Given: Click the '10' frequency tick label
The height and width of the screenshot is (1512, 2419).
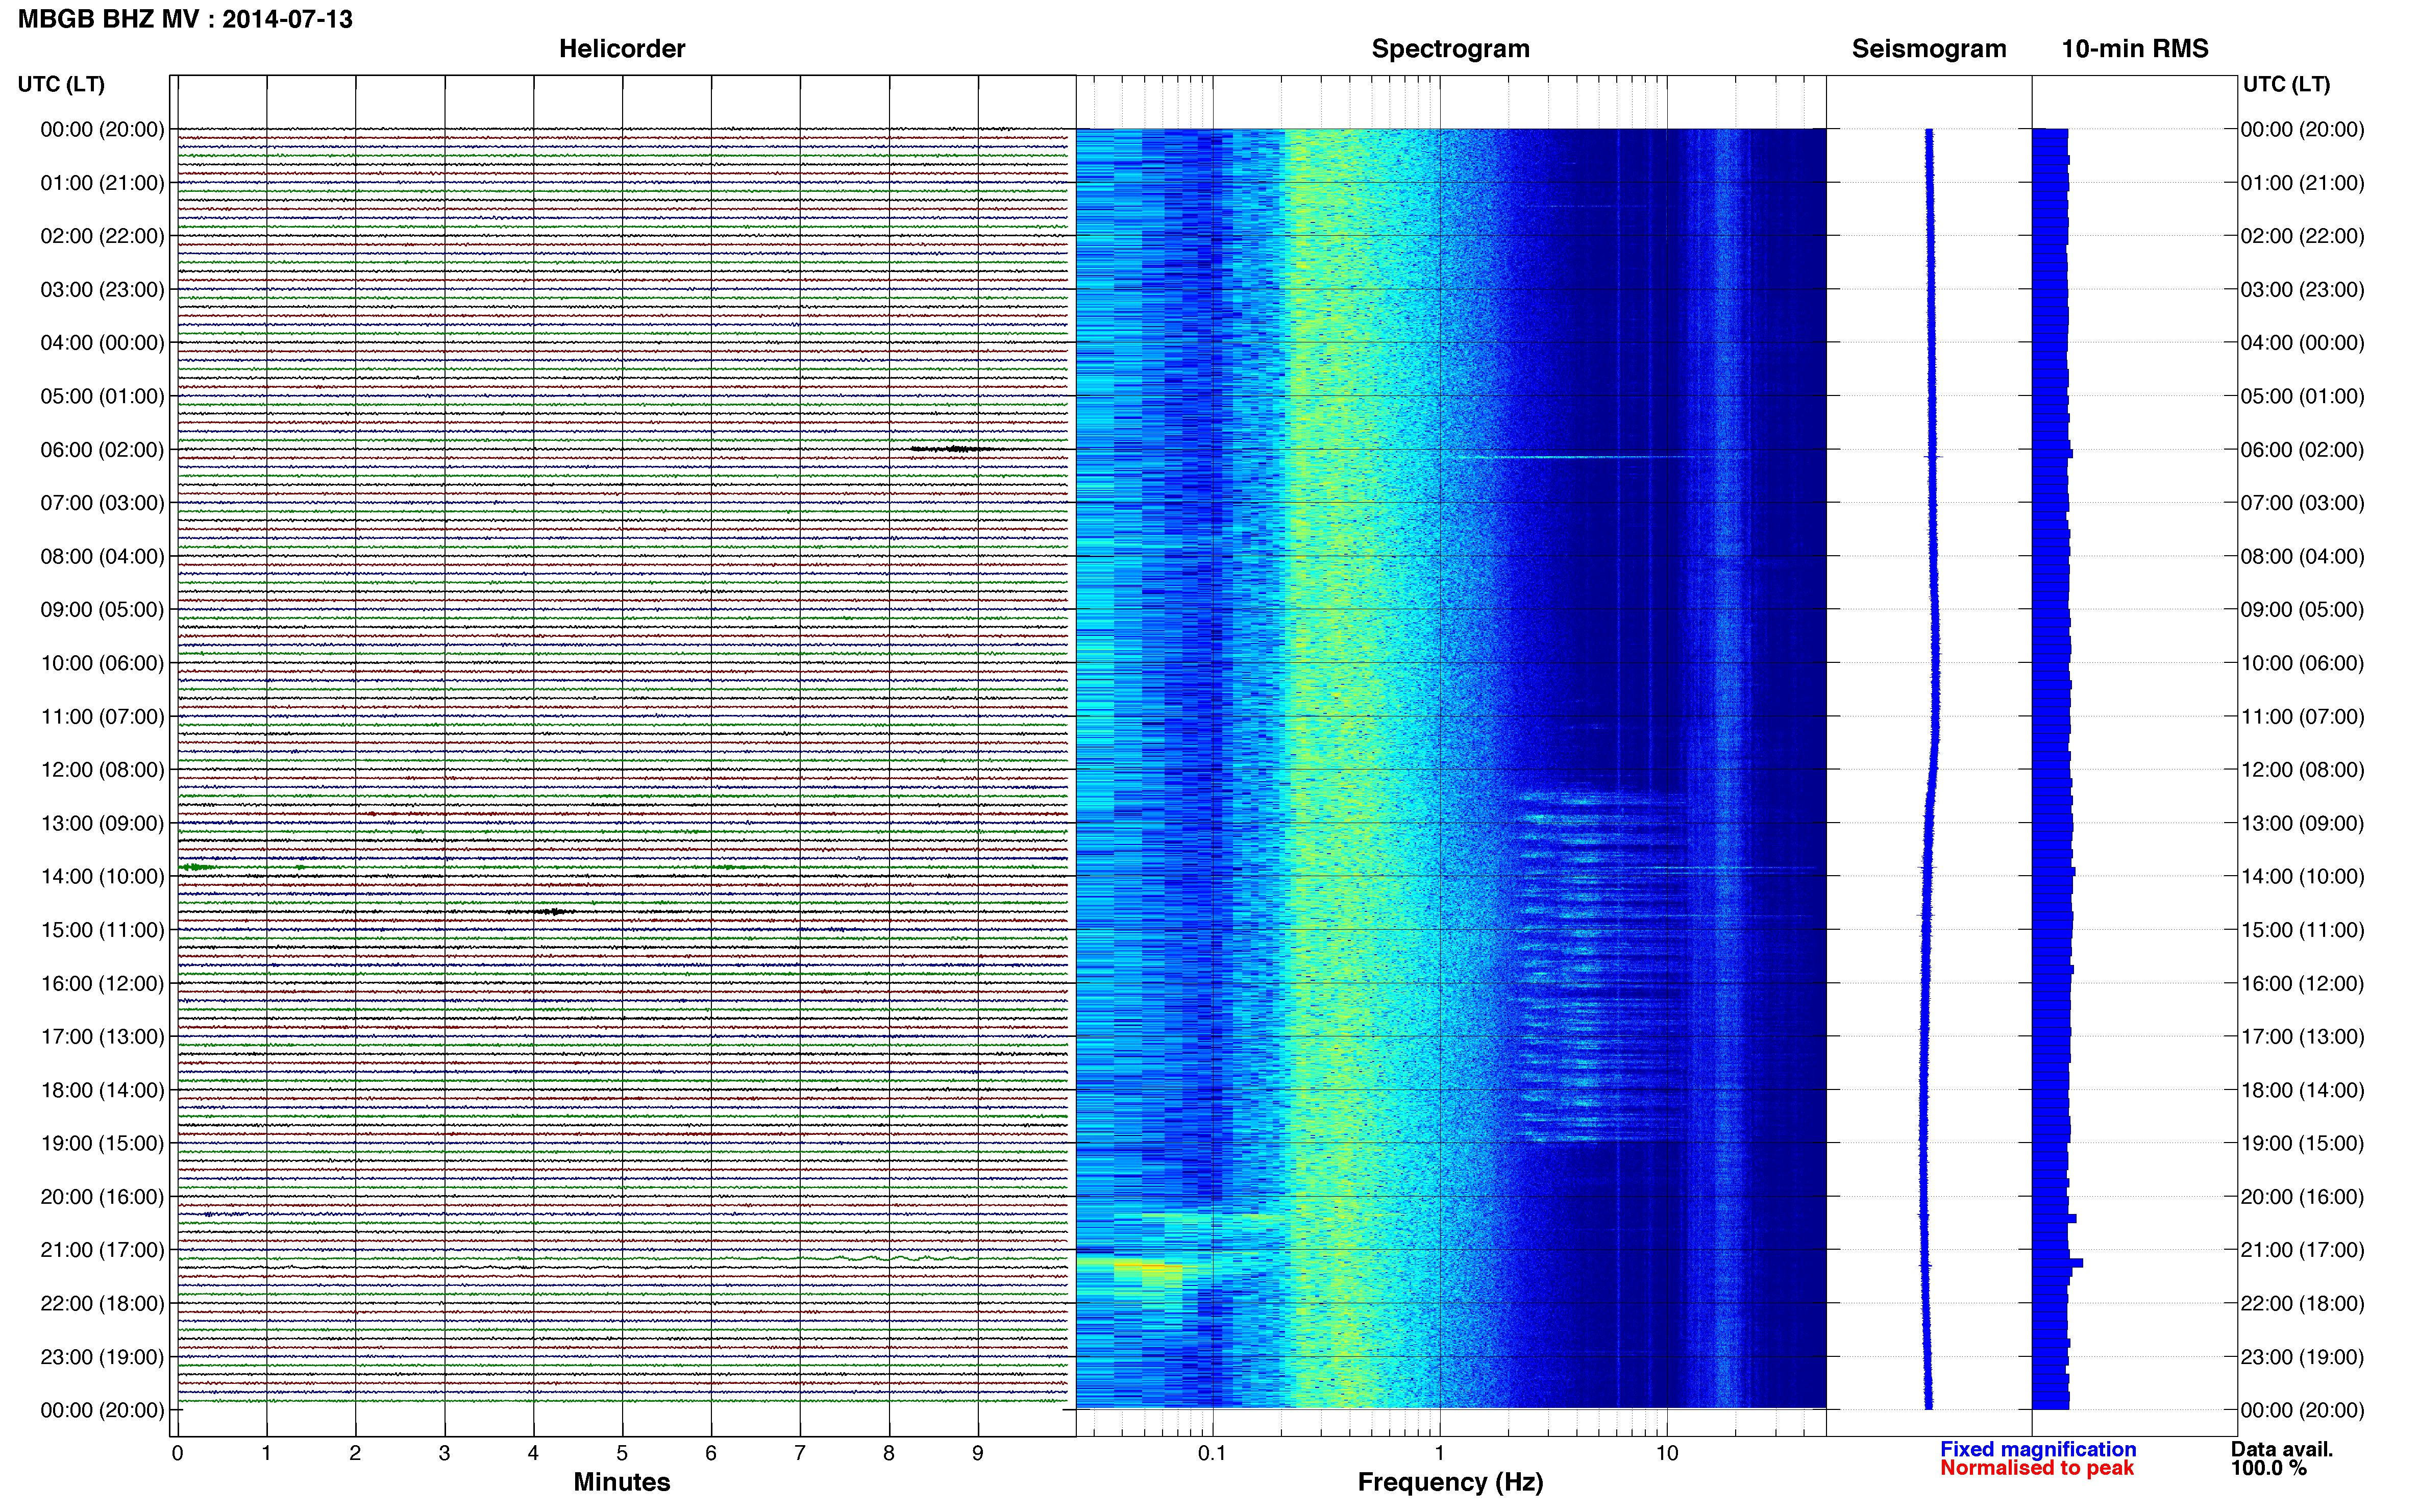Looking at the screenshot, I should [x=1666, y=1453].
